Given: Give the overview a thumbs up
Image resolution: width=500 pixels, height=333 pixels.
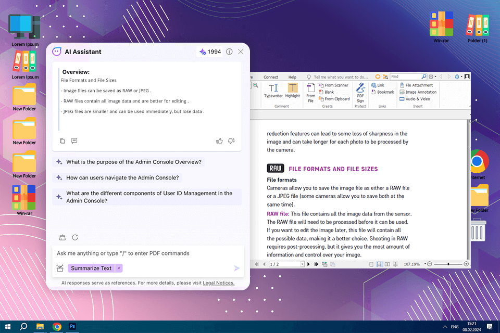Looking at the screenshot, I should (x=219, y=141).
